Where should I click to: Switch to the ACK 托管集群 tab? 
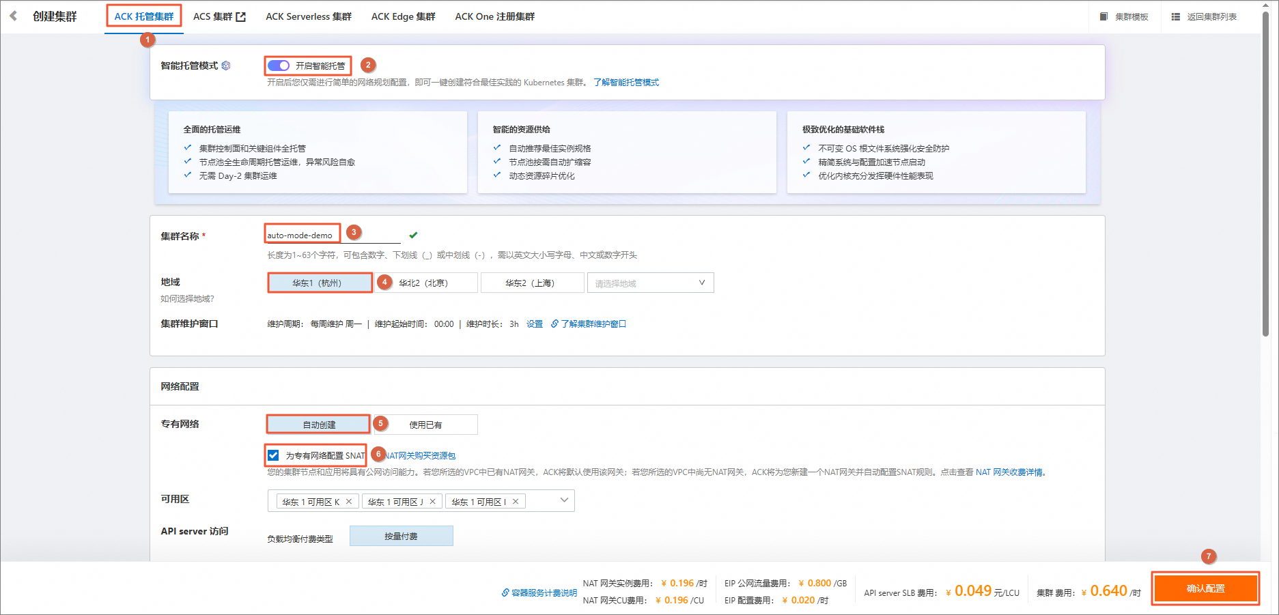144,16
